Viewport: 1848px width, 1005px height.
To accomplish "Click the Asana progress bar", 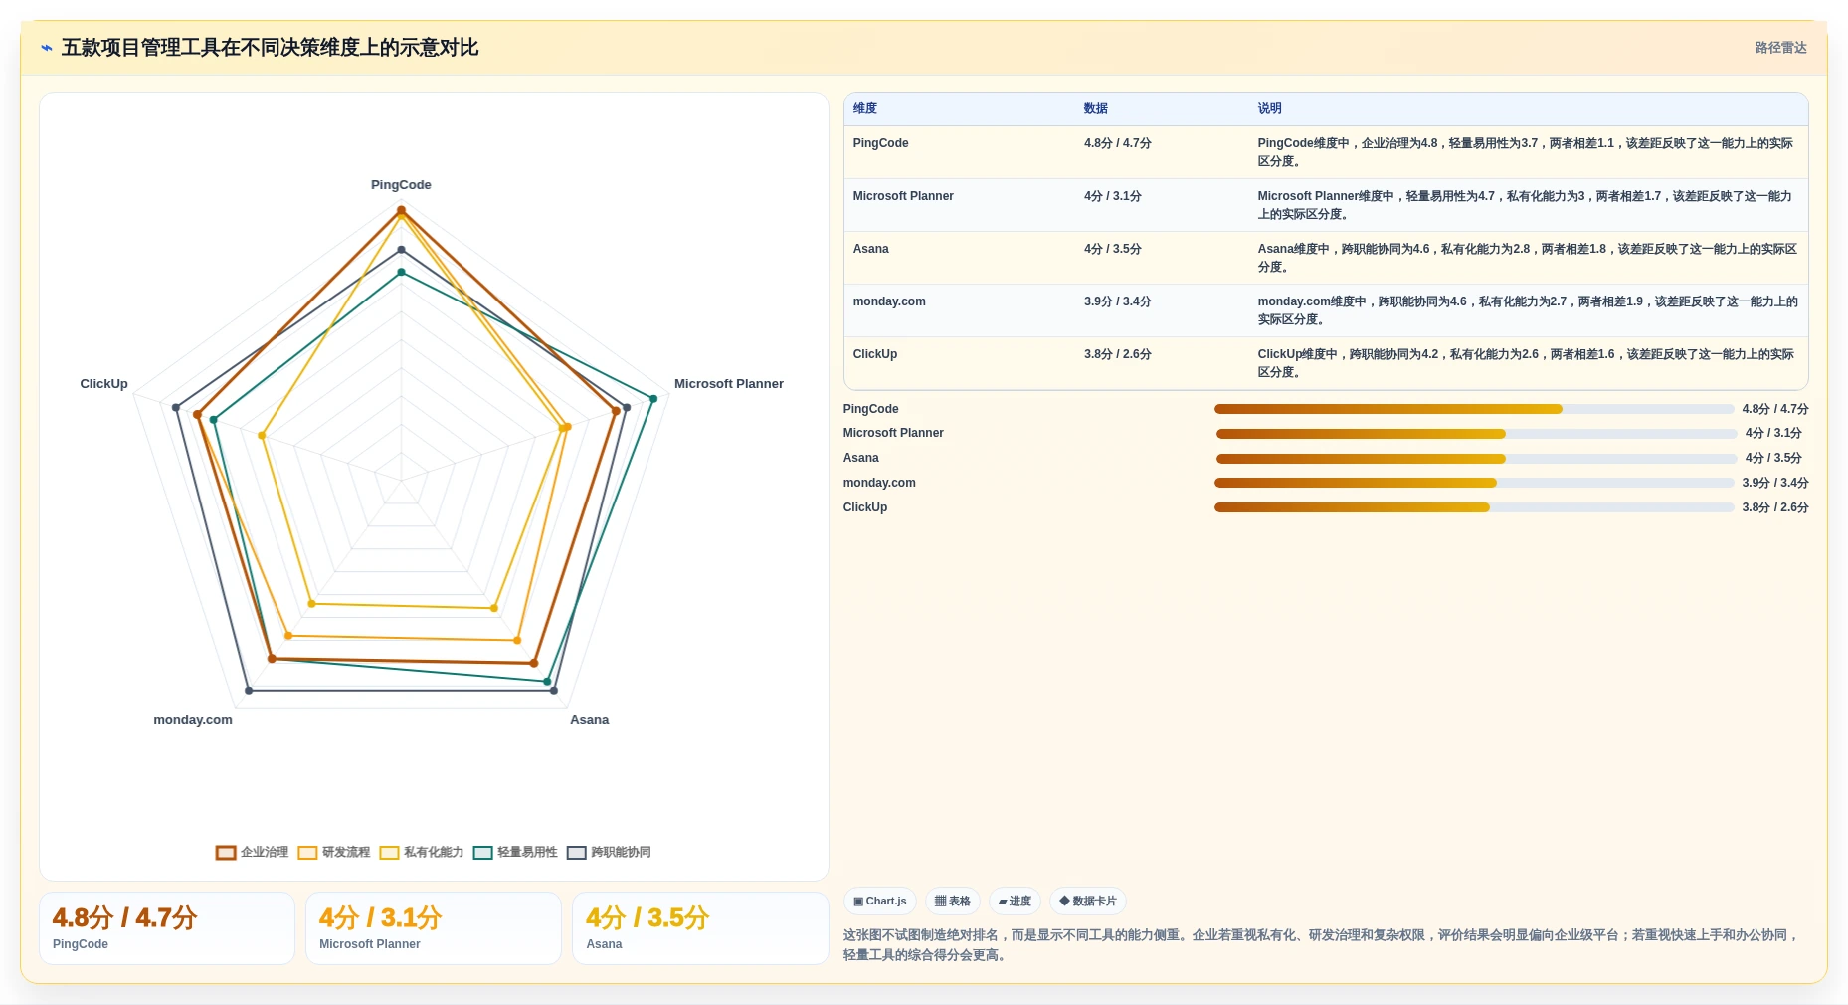I will coord(1476,459).
